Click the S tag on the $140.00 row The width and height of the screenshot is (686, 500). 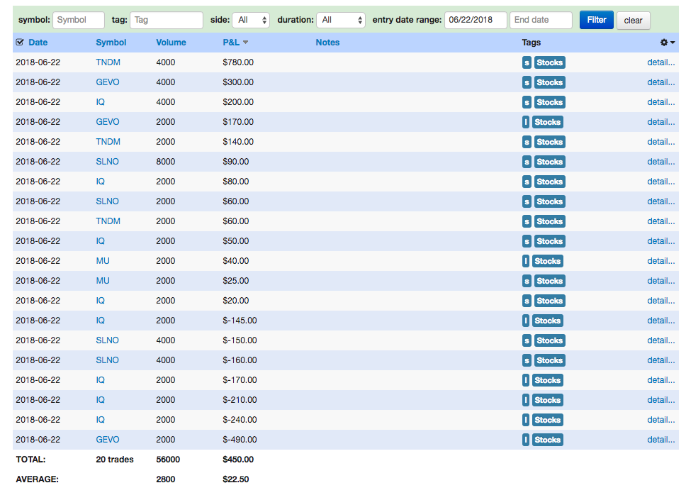click(x=527, y=142)
